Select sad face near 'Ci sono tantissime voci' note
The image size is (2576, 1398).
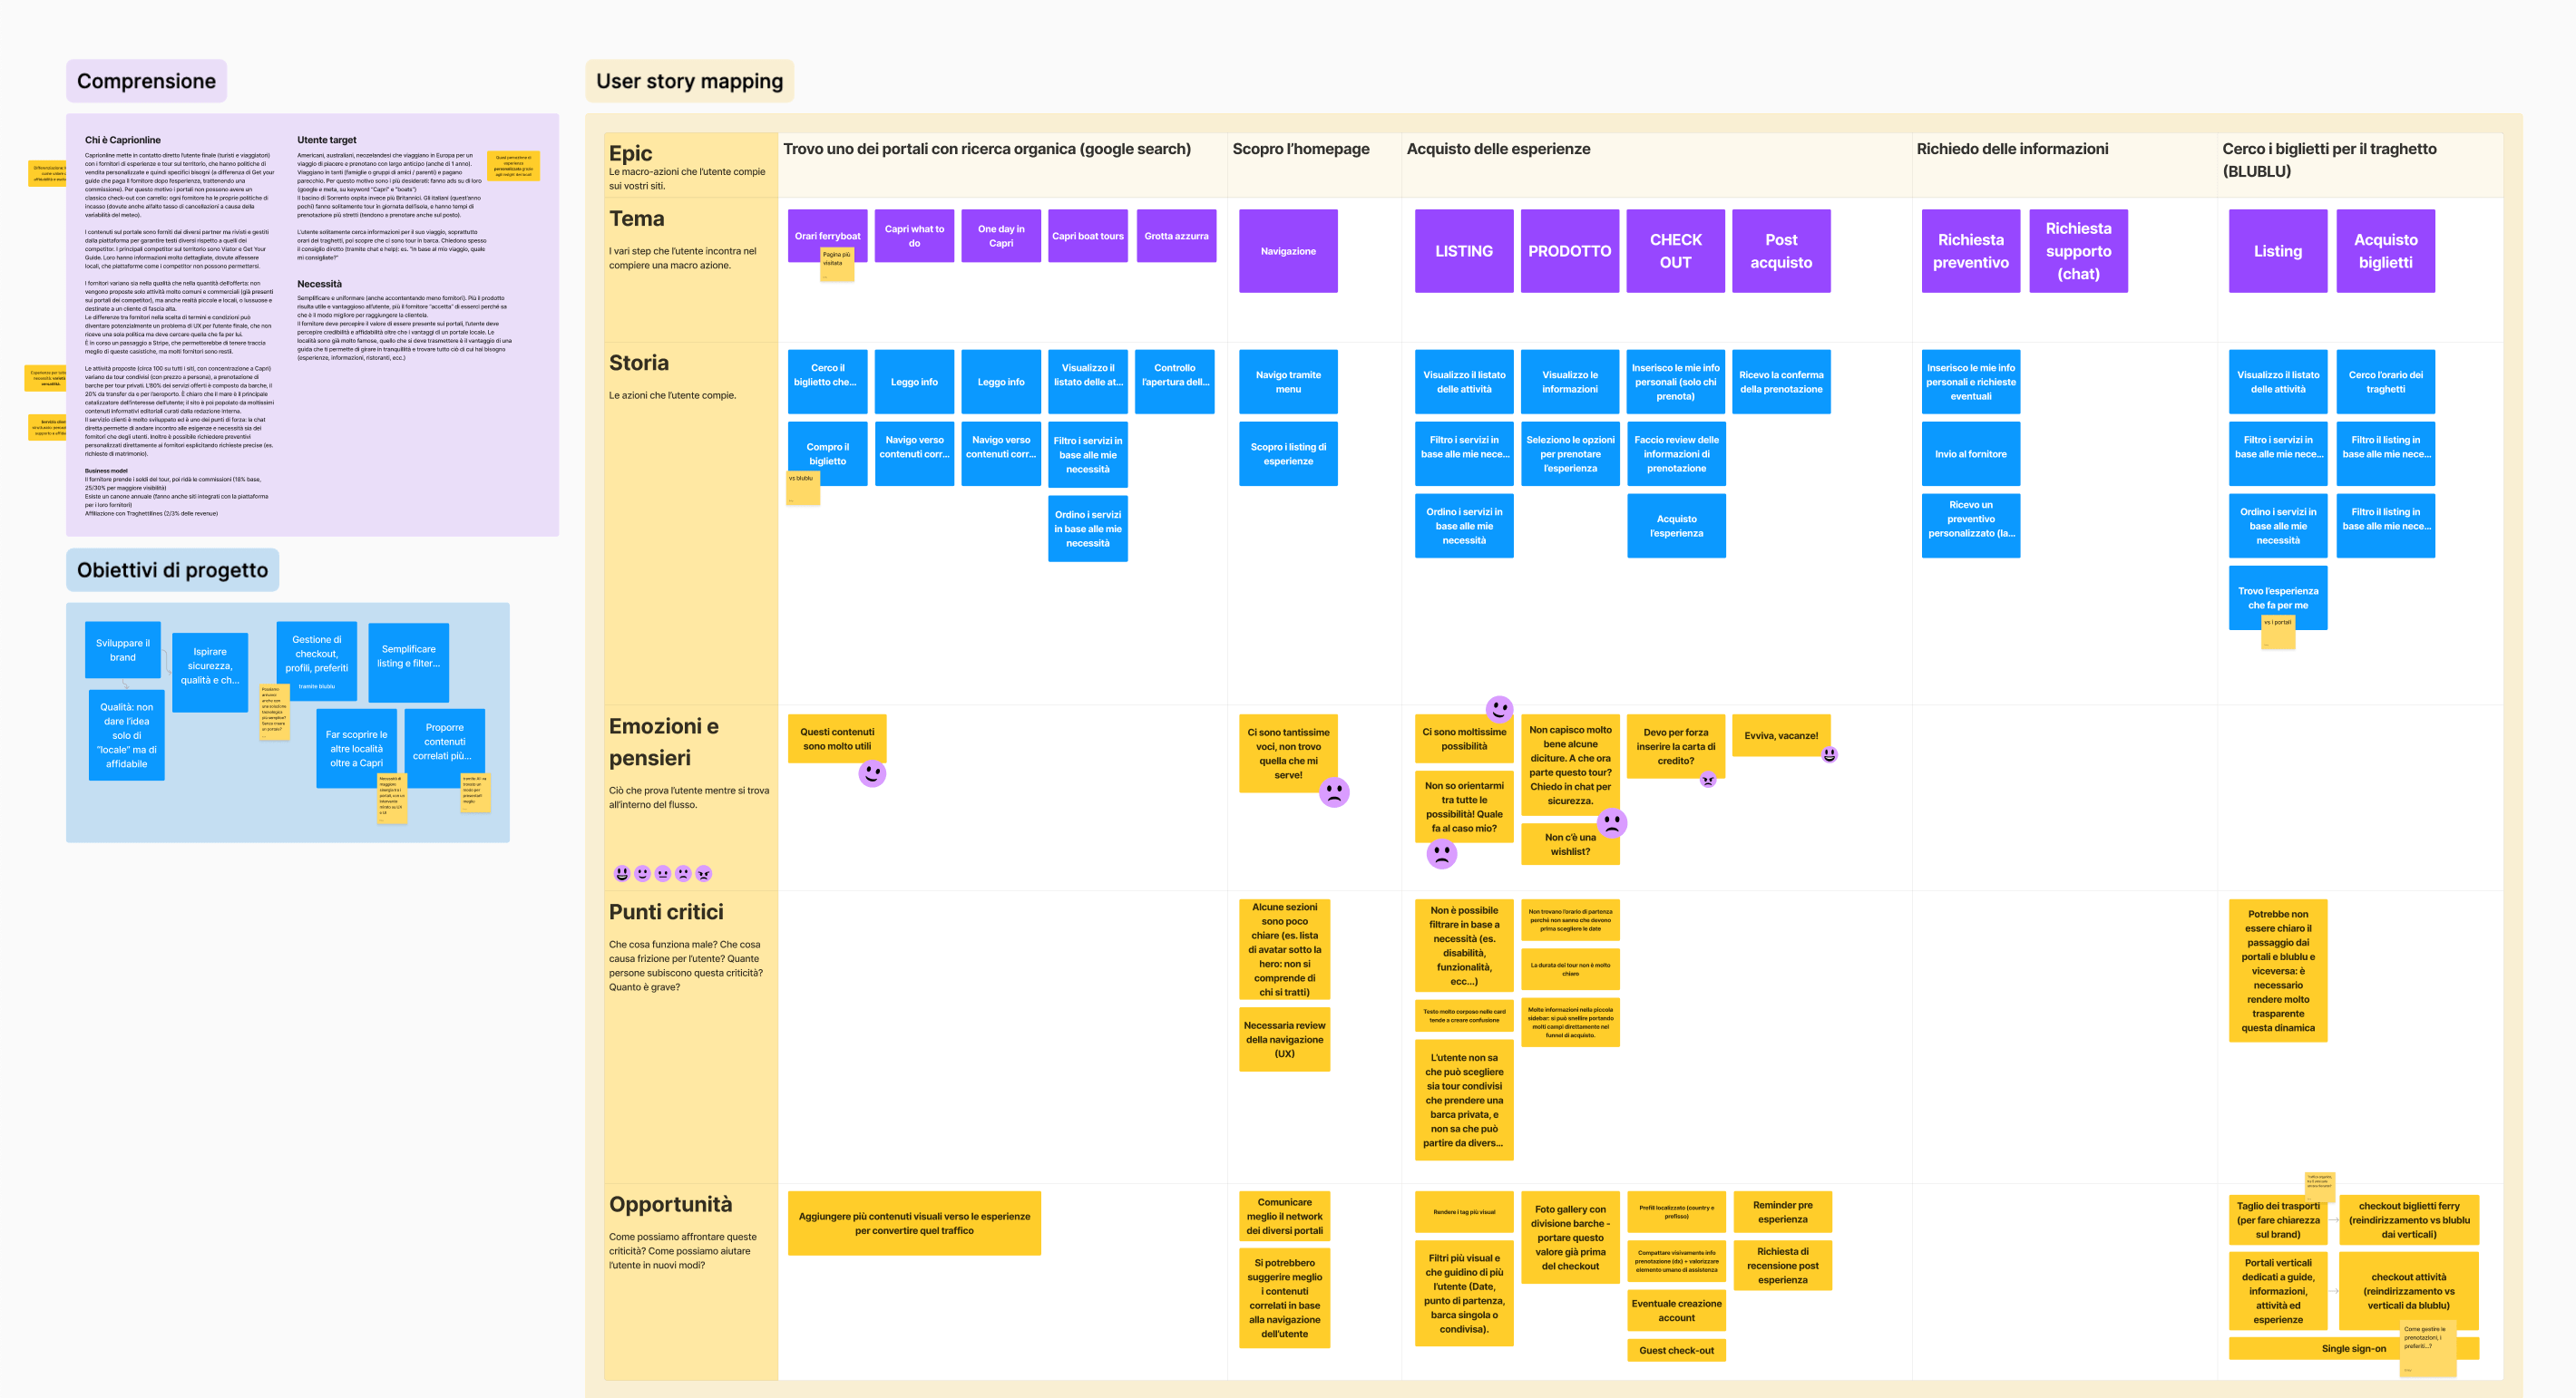pos(1334,792)
